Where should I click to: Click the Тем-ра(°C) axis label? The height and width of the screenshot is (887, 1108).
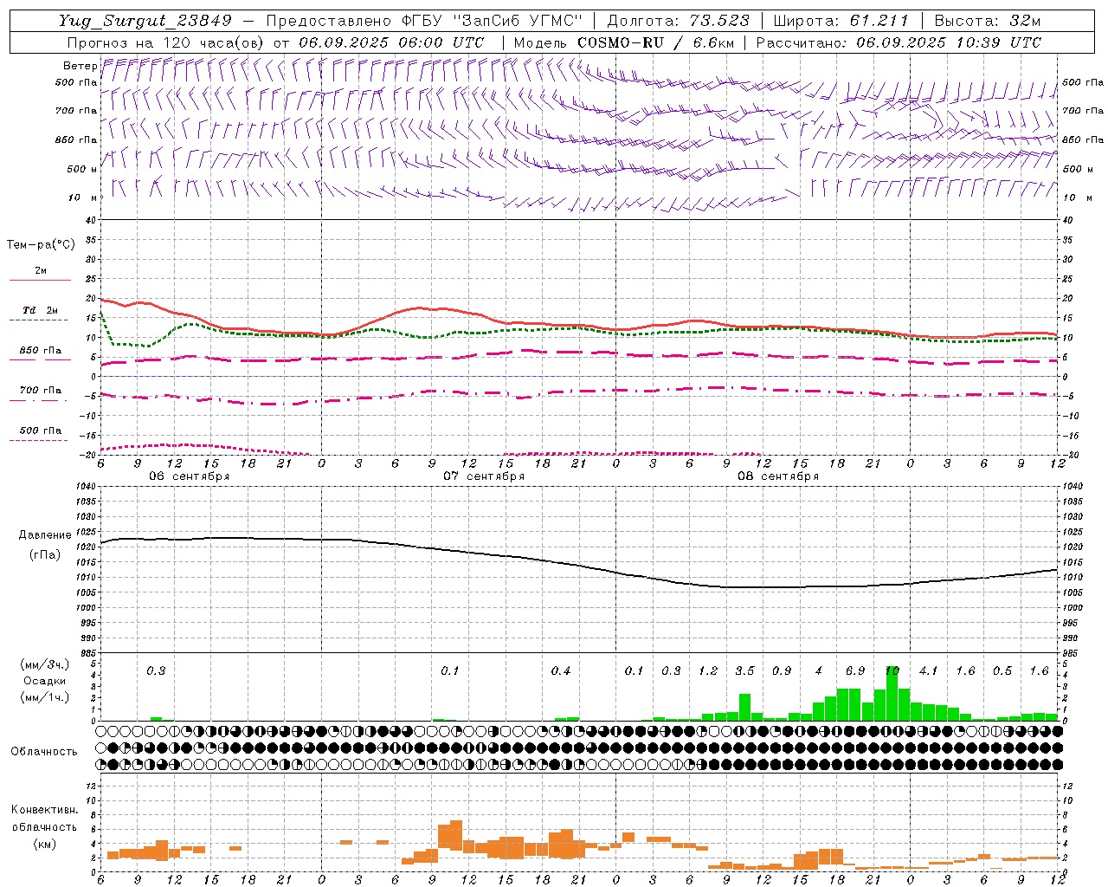pyautogui.click(x=41, y=245)
